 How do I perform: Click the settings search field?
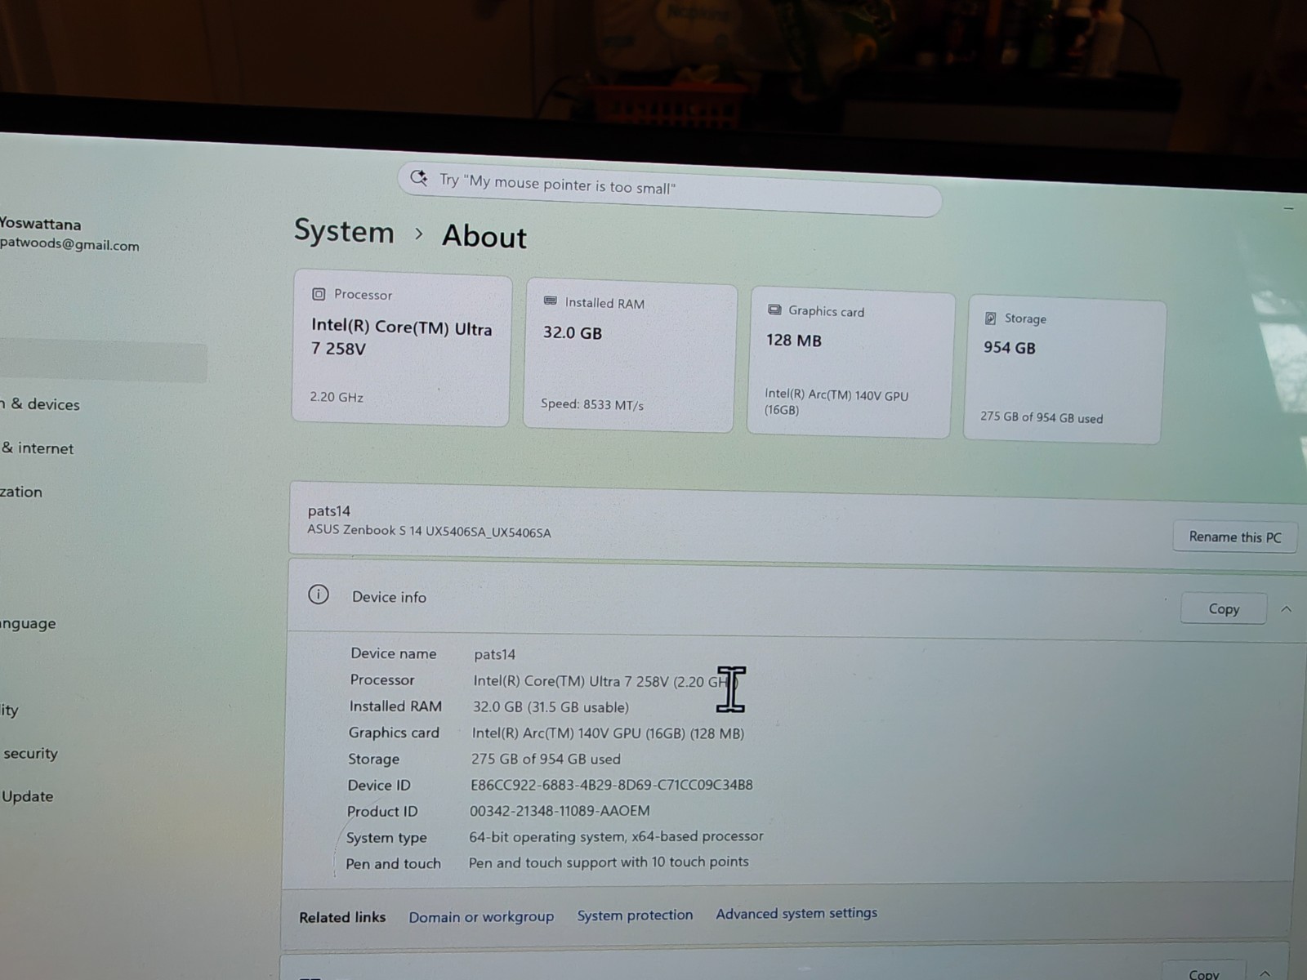tap(670, 189)
